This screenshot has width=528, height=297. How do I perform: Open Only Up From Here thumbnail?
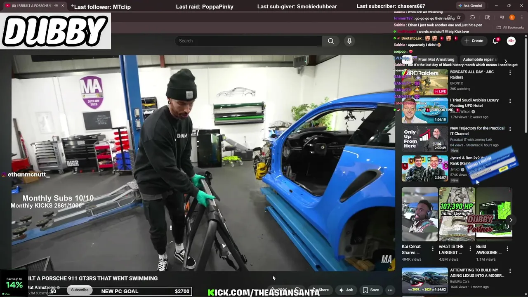click(x=425, y=138)
